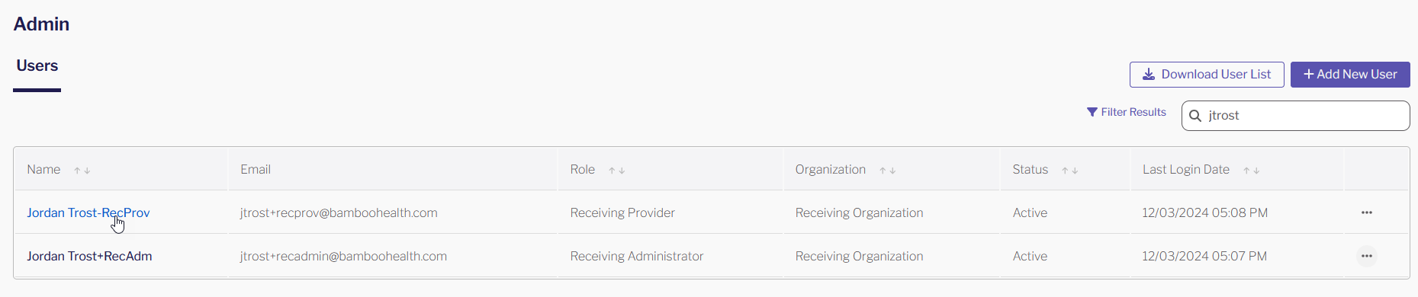
Task: Click the Download User List button
Action: (1207, 75)
